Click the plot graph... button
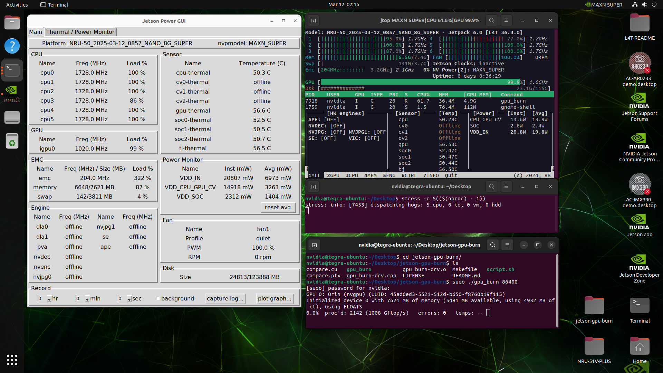This screenshot has height=373, width=663. [275, 298]
